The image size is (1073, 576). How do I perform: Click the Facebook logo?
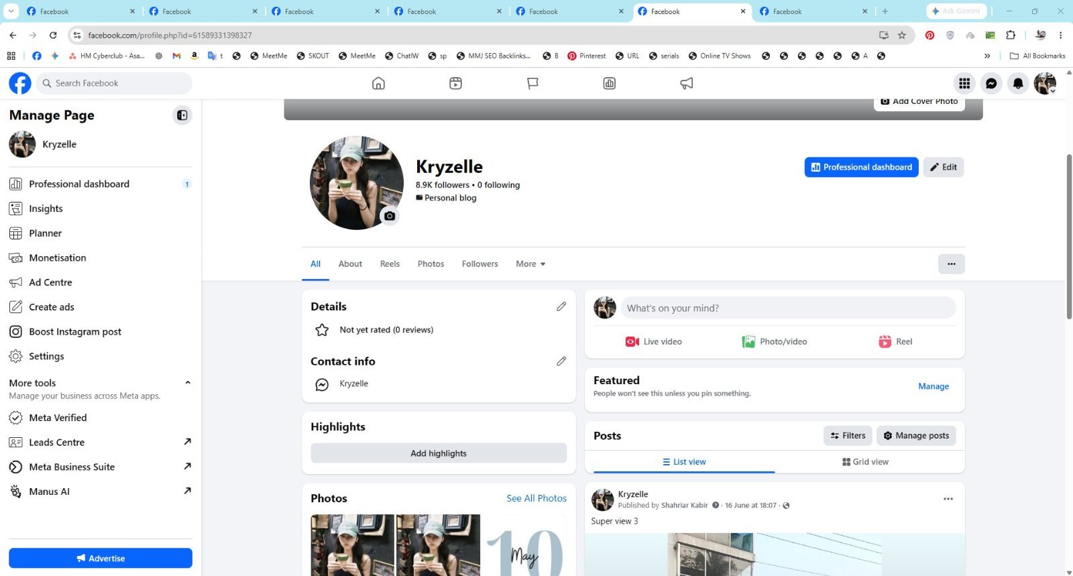(x=20, y=83)
